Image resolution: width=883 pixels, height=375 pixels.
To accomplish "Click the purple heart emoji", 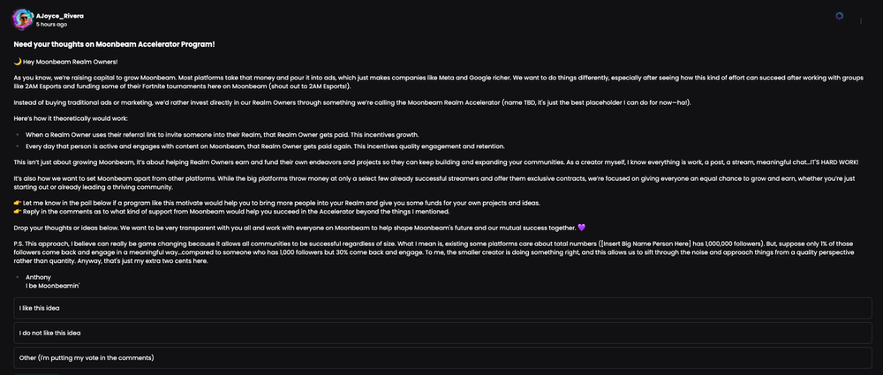I will (581, 228).
